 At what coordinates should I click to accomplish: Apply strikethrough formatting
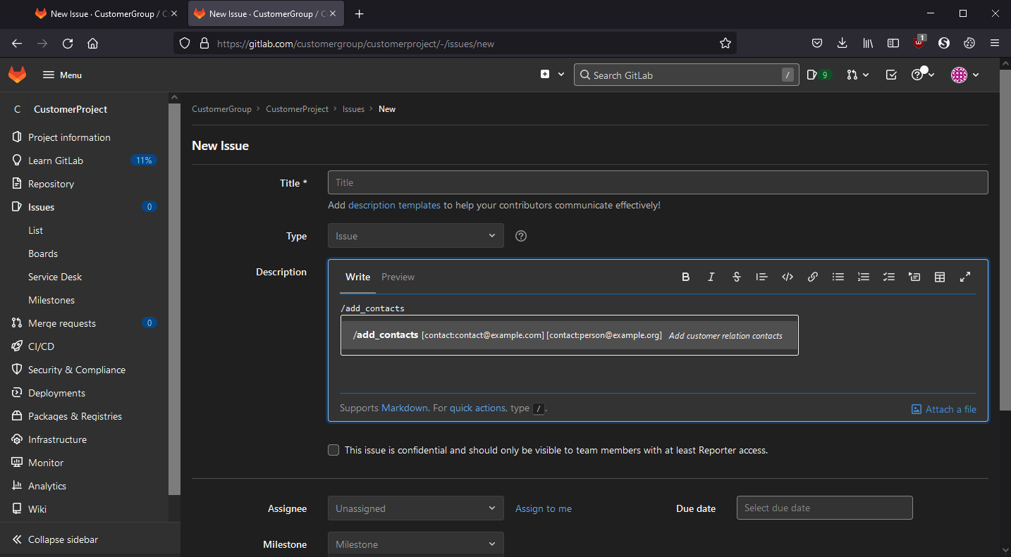pyautogui.click(x=736, y=277)
